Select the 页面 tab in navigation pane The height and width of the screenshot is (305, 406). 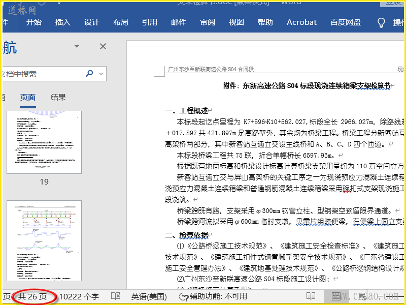point(28,98)
